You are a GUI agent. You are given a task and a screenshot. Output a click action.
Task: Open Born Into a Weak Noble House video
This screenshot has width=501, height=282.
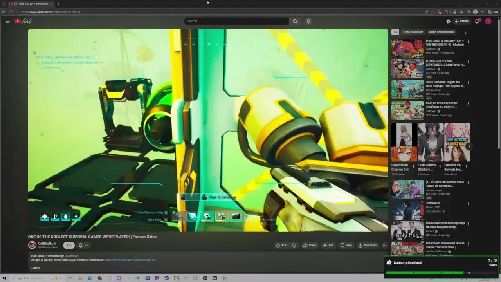(407, 190)
